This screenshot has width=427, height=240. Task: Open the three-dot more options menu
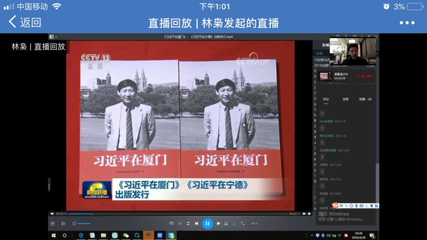[407, 23]
